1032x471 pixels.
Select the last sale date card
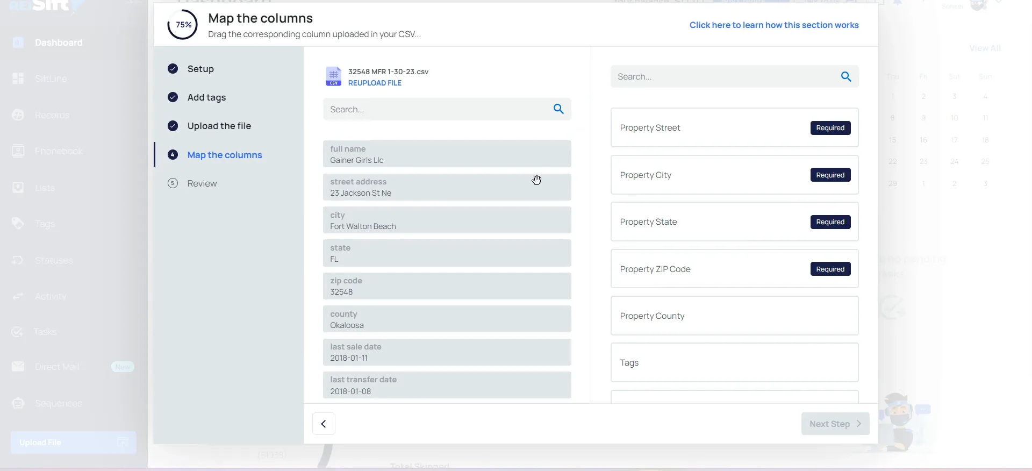coord(447,352)
